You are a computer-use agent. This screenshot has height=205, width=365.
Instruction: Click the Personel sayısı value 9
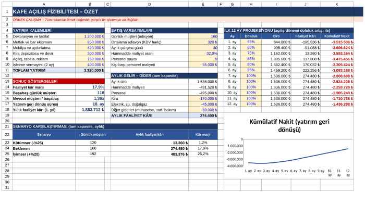203,59
